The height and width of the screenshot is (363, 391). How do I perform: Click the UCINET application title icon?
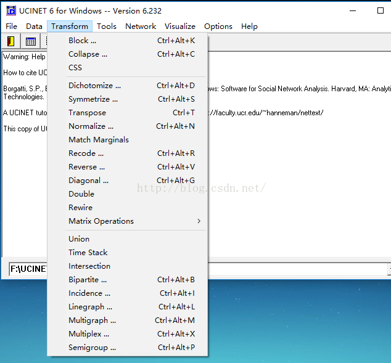(11, 10)
